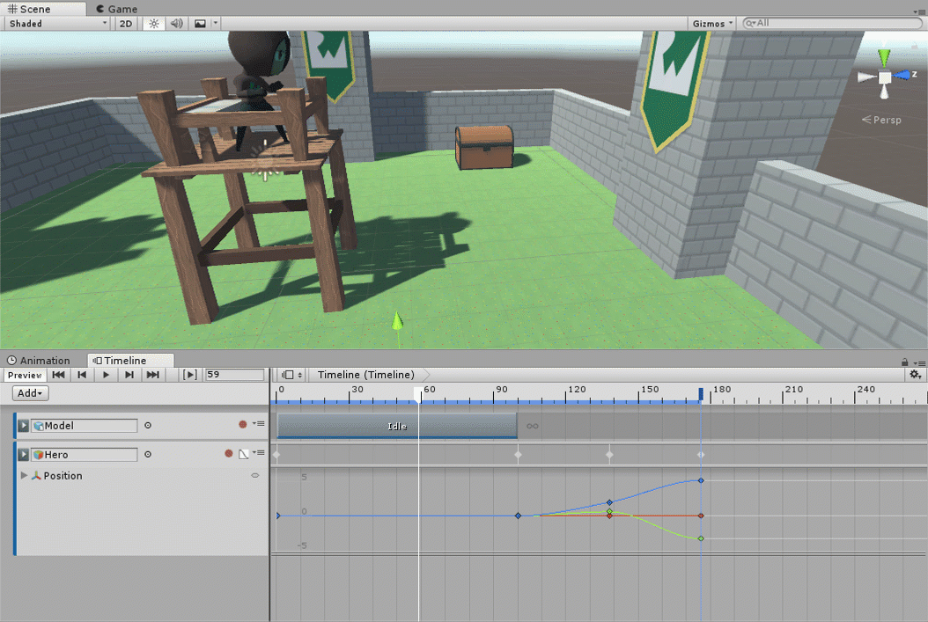Select the blue curve end key at top
This screenshot has width=928, height=622.
click(701, 480)
